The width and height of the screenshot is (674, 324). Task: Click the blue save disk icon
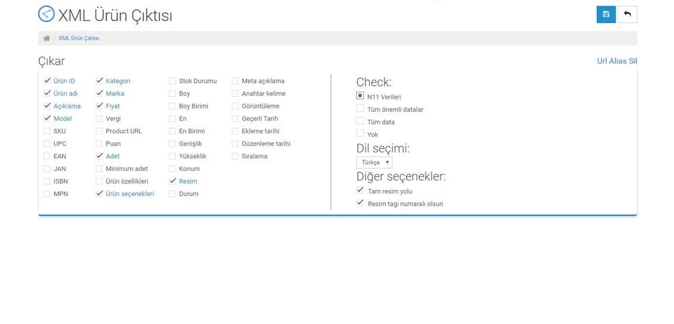point(606,14)
